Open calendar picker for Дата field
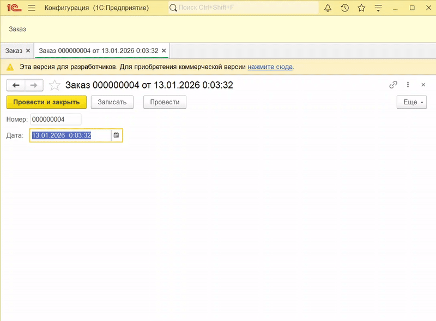436x321 pixels. pyautogui.click(x=116, y=135)
